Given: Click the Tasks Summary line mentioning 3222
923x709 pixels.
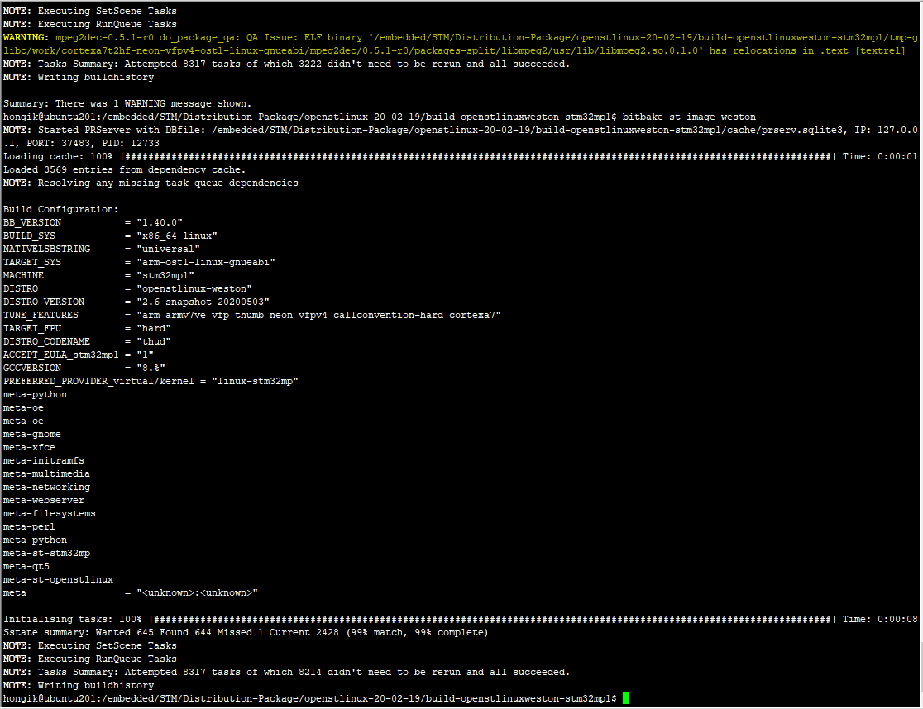Looking at the screenshot, I should (287, 64).
